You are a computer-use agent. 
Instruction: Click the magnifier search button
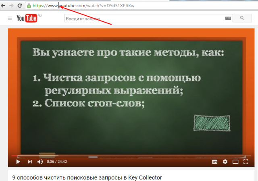(x=242, y=18)
